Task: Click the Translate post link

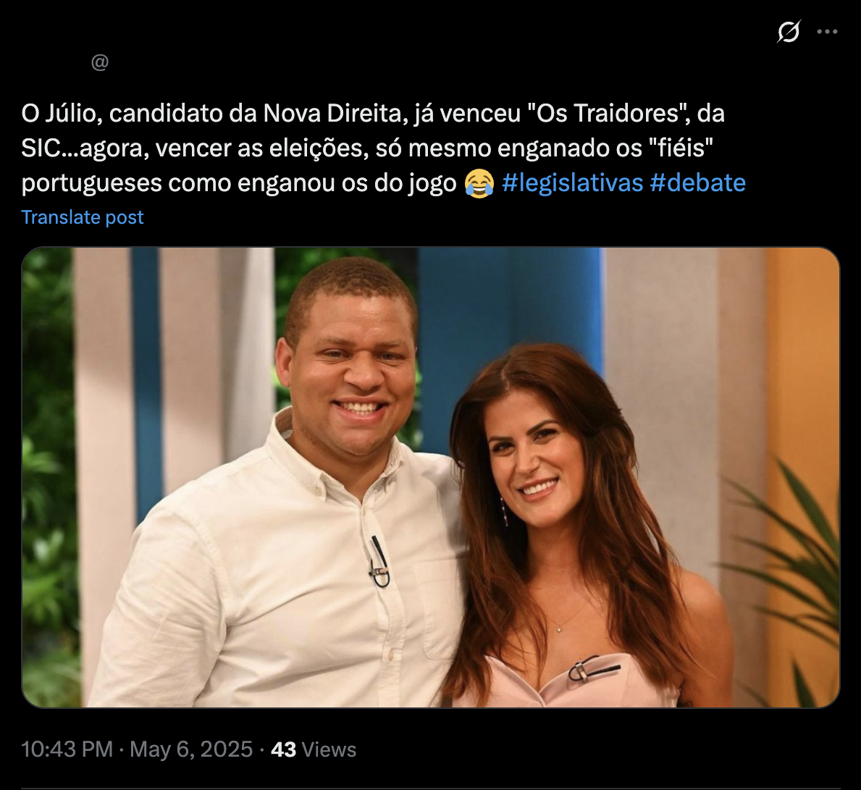Action: click(x=83, y=217)
